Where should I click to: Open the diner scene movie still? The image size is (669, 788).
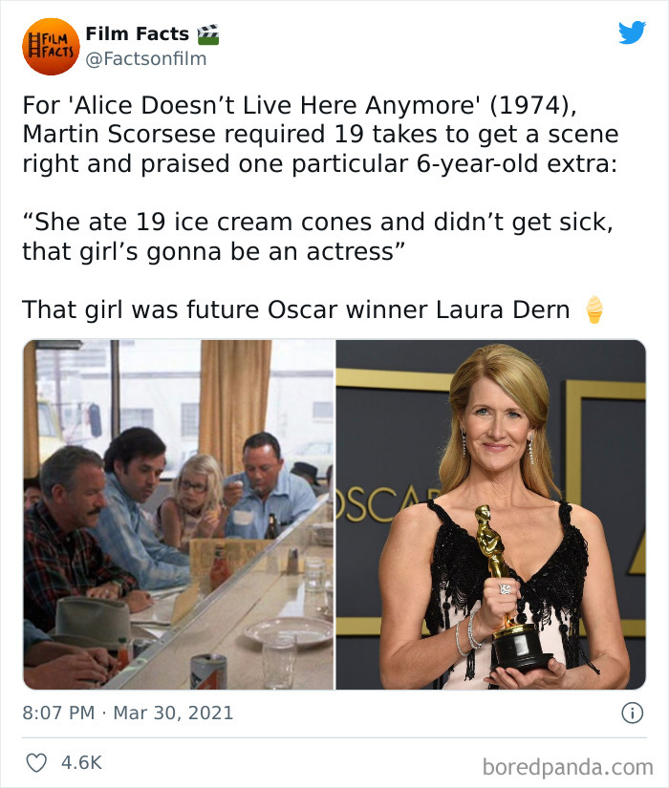coord(179,514)
